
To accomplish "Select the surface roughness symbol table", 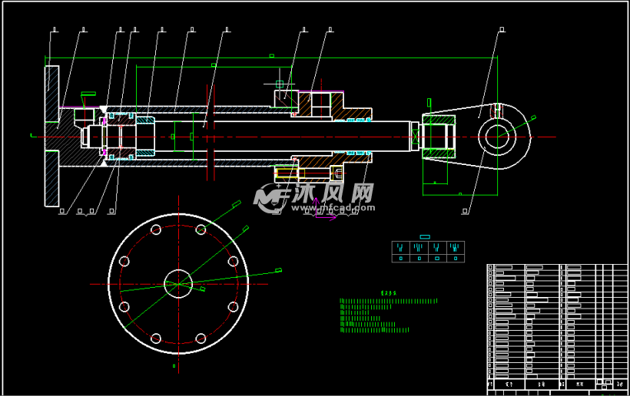I will 428,252.
